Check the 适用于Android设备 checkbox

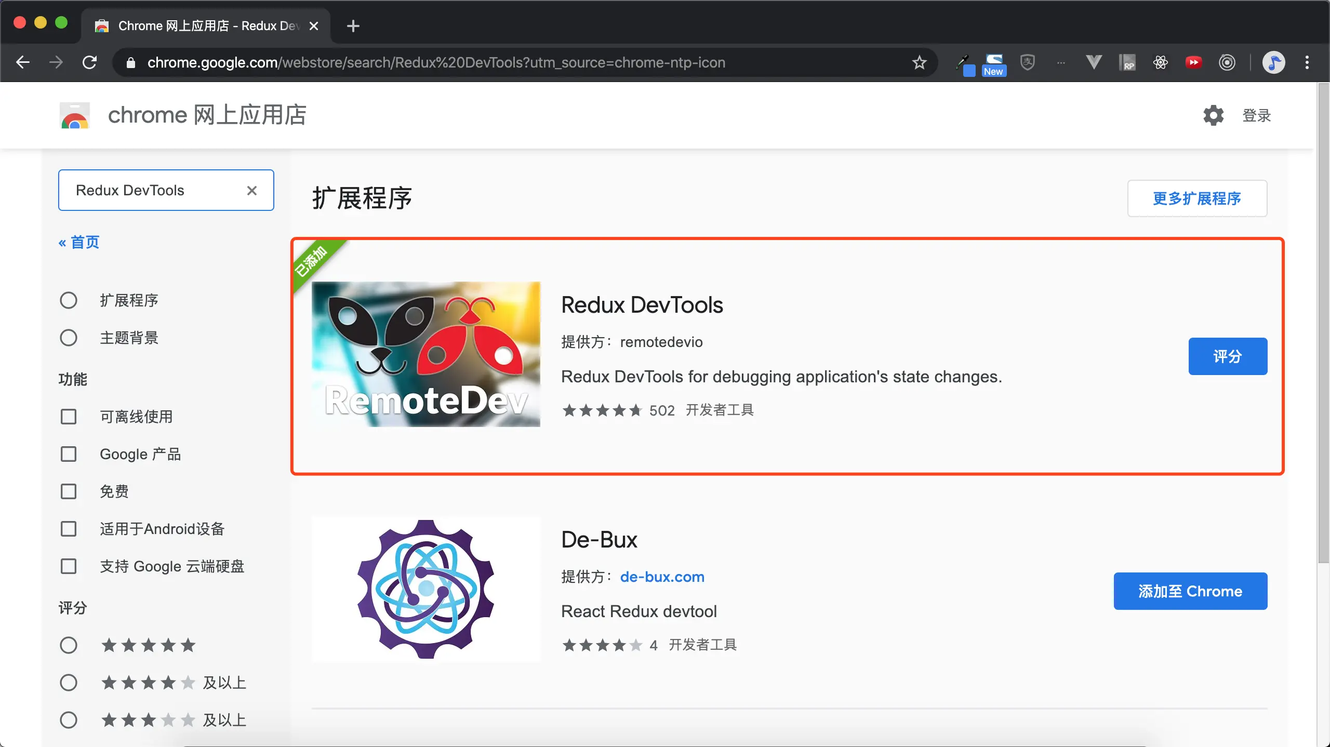69,529
